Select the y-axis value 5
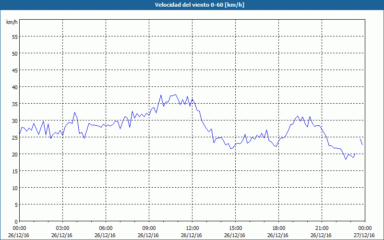This screenshot has width=384, height=240. [16, 205]
